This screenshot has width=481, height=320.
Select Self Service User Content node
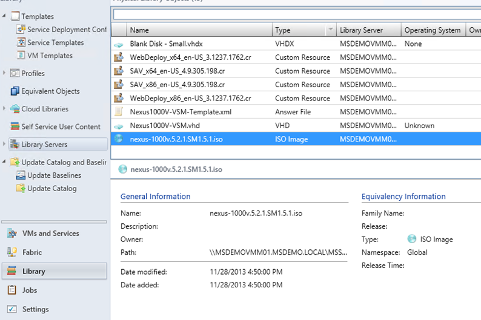point(61,126)
